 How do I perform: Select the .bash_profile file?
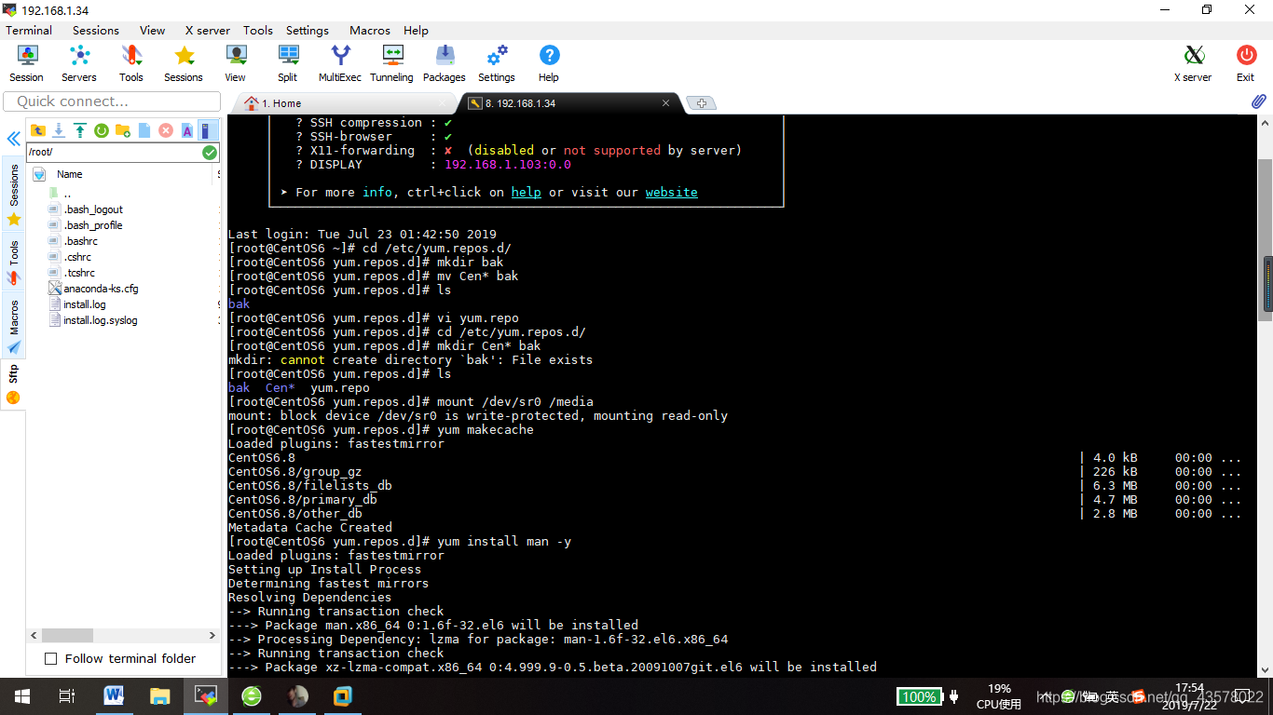tap(93, 225)
